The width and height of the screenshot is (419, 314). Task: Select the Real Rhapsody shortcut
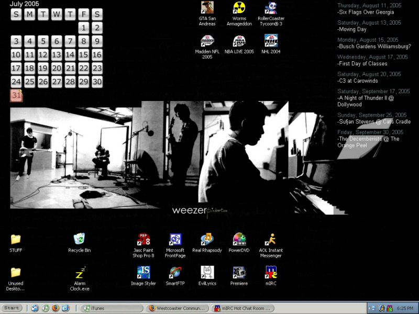[x=207, y=243]
